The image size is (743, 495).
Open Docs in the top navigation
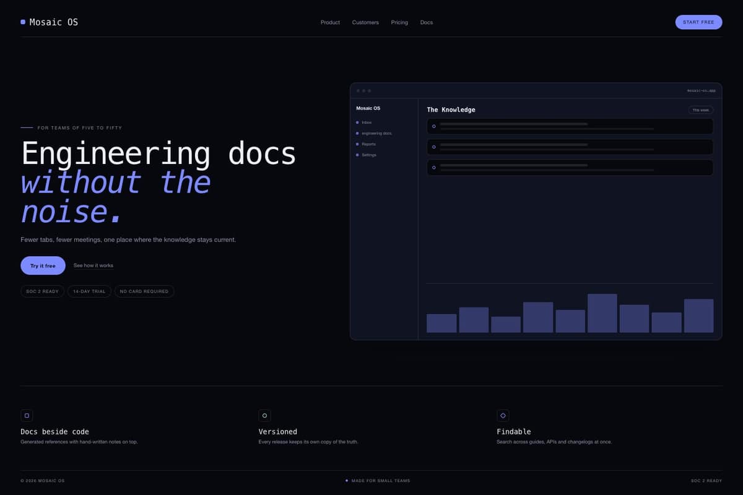427,22
